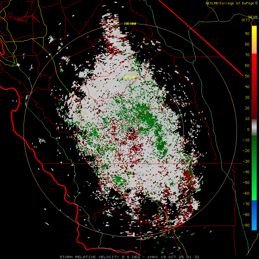Click the 100 NMI range ring label
Image resolution: width=259 pixels, height=259 pixels.
pos(130,24)
